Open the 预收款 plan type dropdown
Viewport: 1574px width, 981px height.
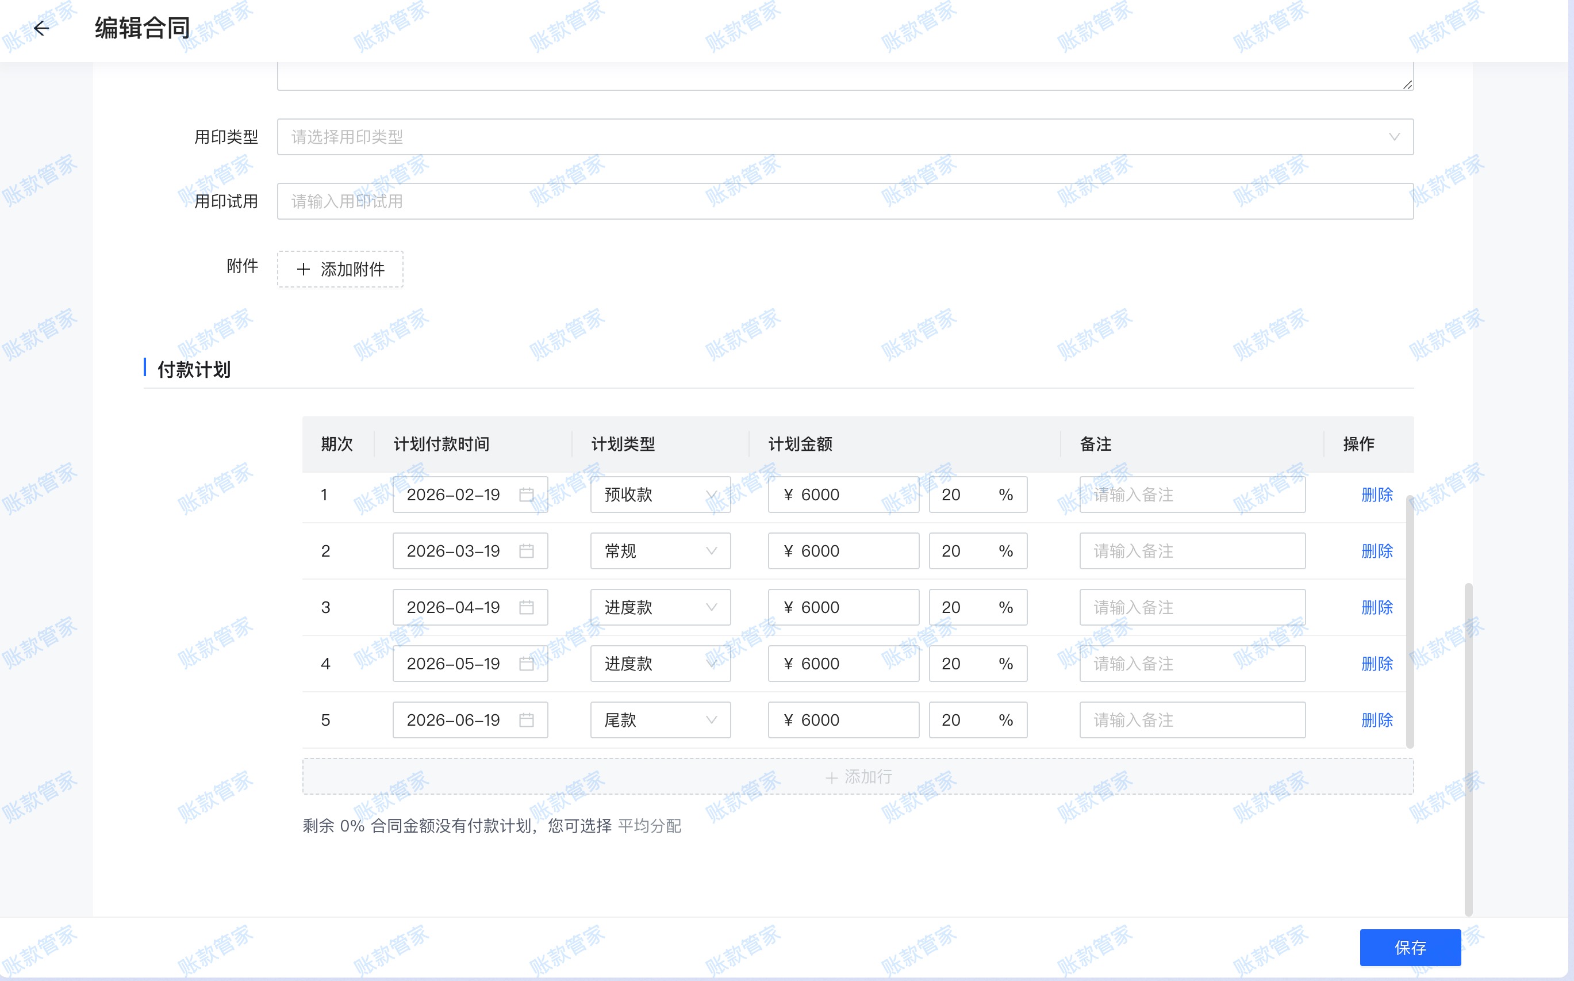point(712,495)
